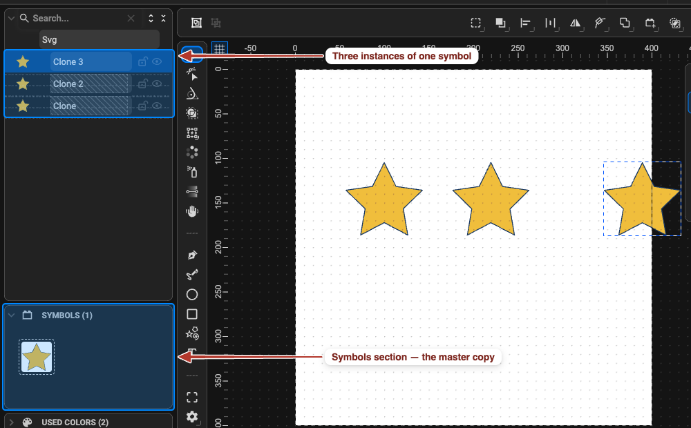Image resolution: width=691 pixels, height=428 pixels.
Task: Select the transform handles tool
Action: (x=191, y=133)
